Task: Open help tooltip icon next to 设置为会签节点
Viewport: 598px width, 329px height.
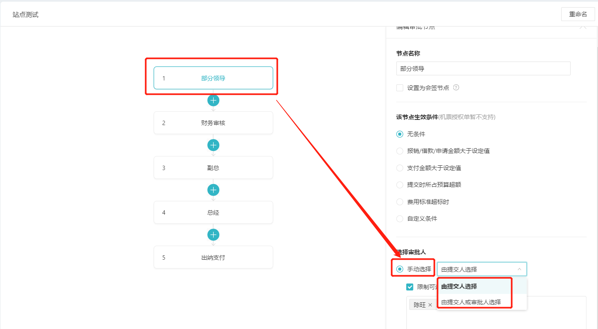Action: [456, 88]
